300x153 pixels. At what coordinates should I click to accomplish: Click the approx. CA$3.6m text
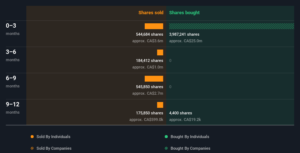(x=148, y=41)
